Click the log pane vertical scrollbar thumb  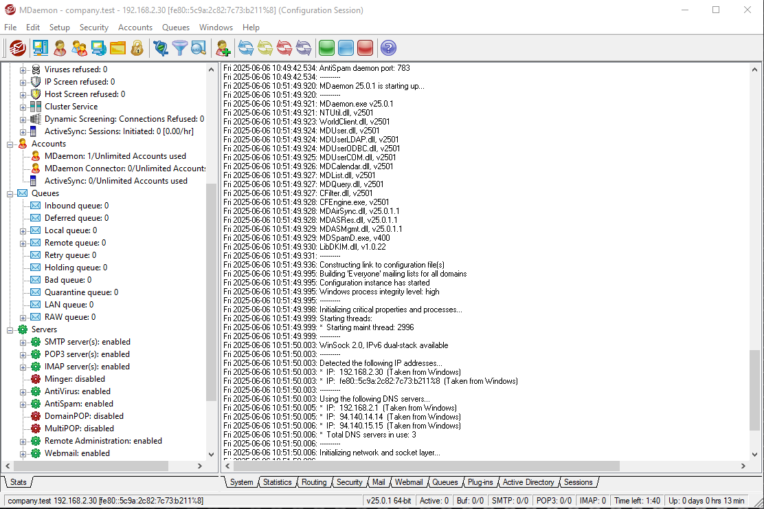[x=754, y=390]
